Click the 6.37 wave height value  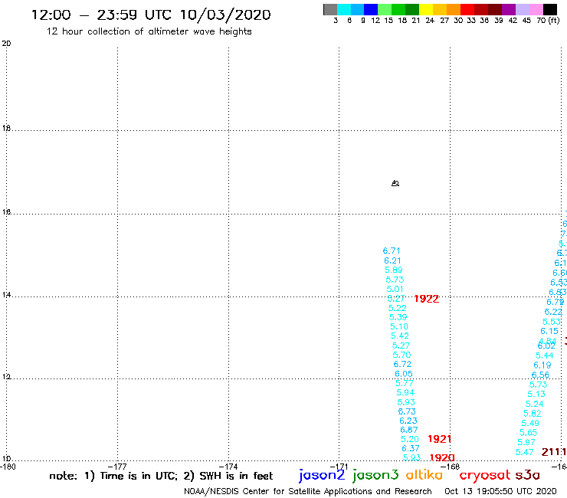[411, 448]
